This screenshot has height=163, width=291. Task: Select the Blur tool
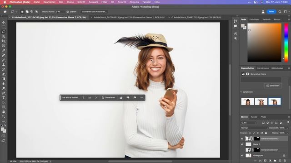3,83
